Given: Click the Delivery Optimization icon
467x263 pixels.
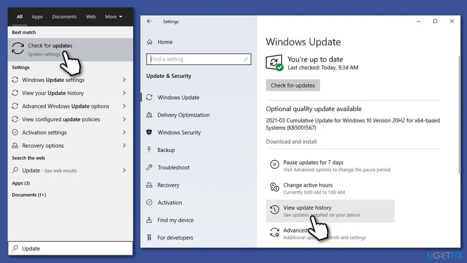Looking at the screenshot, I should click(x=149, y=115).
